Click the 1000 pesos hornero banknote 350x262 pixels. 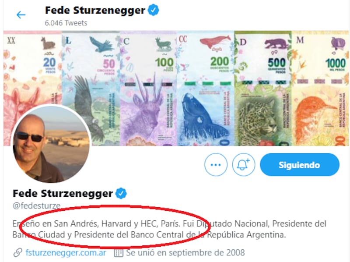[x=320, y=89]
